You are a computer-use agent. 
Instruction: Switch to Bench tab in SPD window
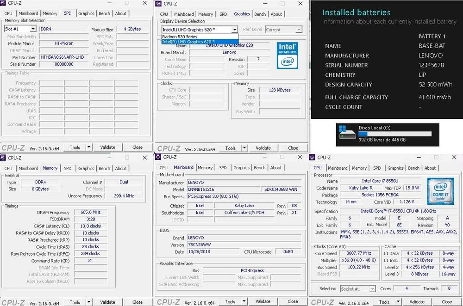pos(104,13)
